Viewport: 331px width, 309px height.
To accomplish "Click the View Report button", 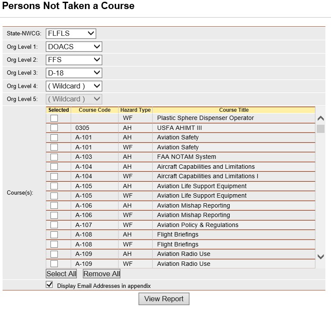I will click(x=164, y=299).
